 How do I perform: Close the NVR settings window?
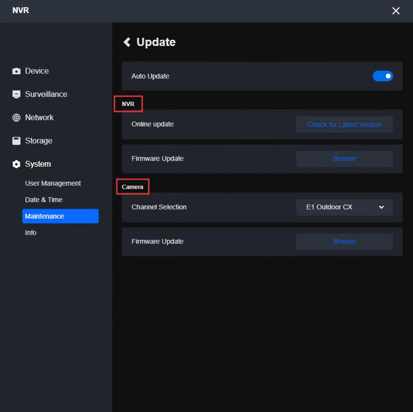(396, 11)
